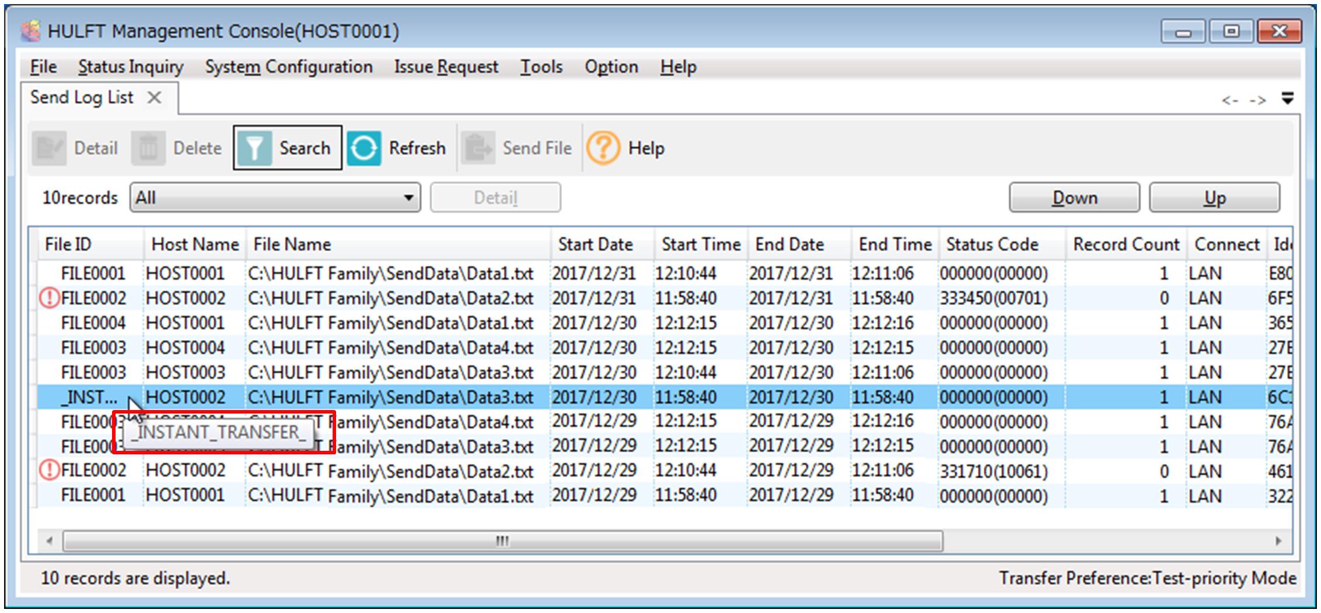The height and width of the screenshot is (613, 1321).
Task: Maximize the HULFT Management Console window
Action: 1231,31
